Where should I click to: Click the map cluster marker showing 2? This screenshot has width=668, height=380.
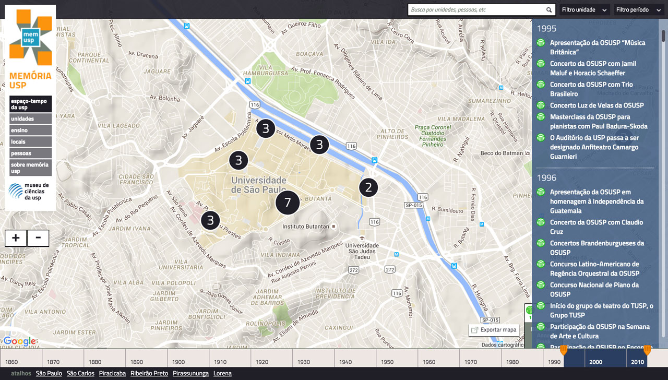[x=368, y=187]
